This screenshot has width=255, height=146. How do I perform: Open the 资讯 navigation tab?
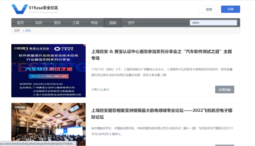pos(57,23)
